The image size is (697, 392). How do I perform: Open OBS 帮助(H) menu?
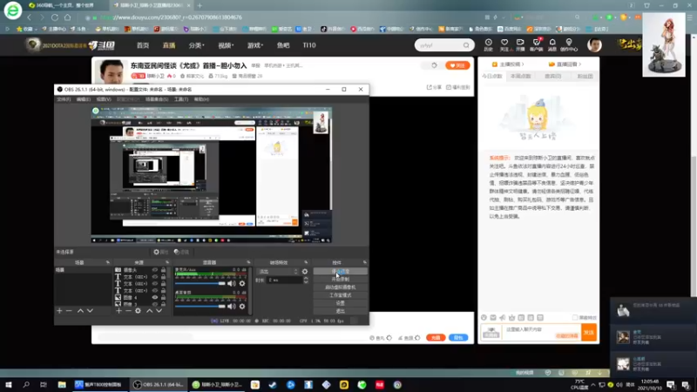click(x=201, y=99)
